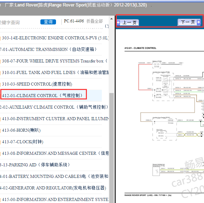Click the folder icon beside 413-06 Horn
Screen dimensions: 204x203
[x=0, y=130]
